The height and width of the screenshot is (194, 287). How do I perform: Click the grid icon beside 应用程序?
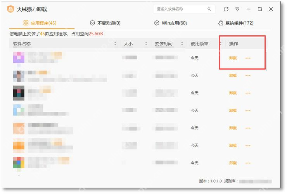point(26,23)
